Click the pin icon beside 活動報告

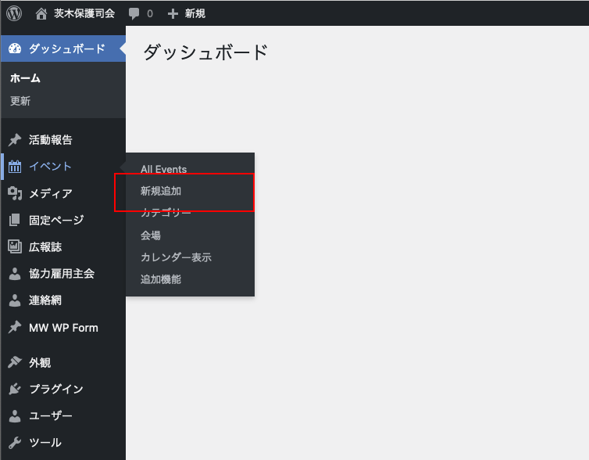point(15,140)
